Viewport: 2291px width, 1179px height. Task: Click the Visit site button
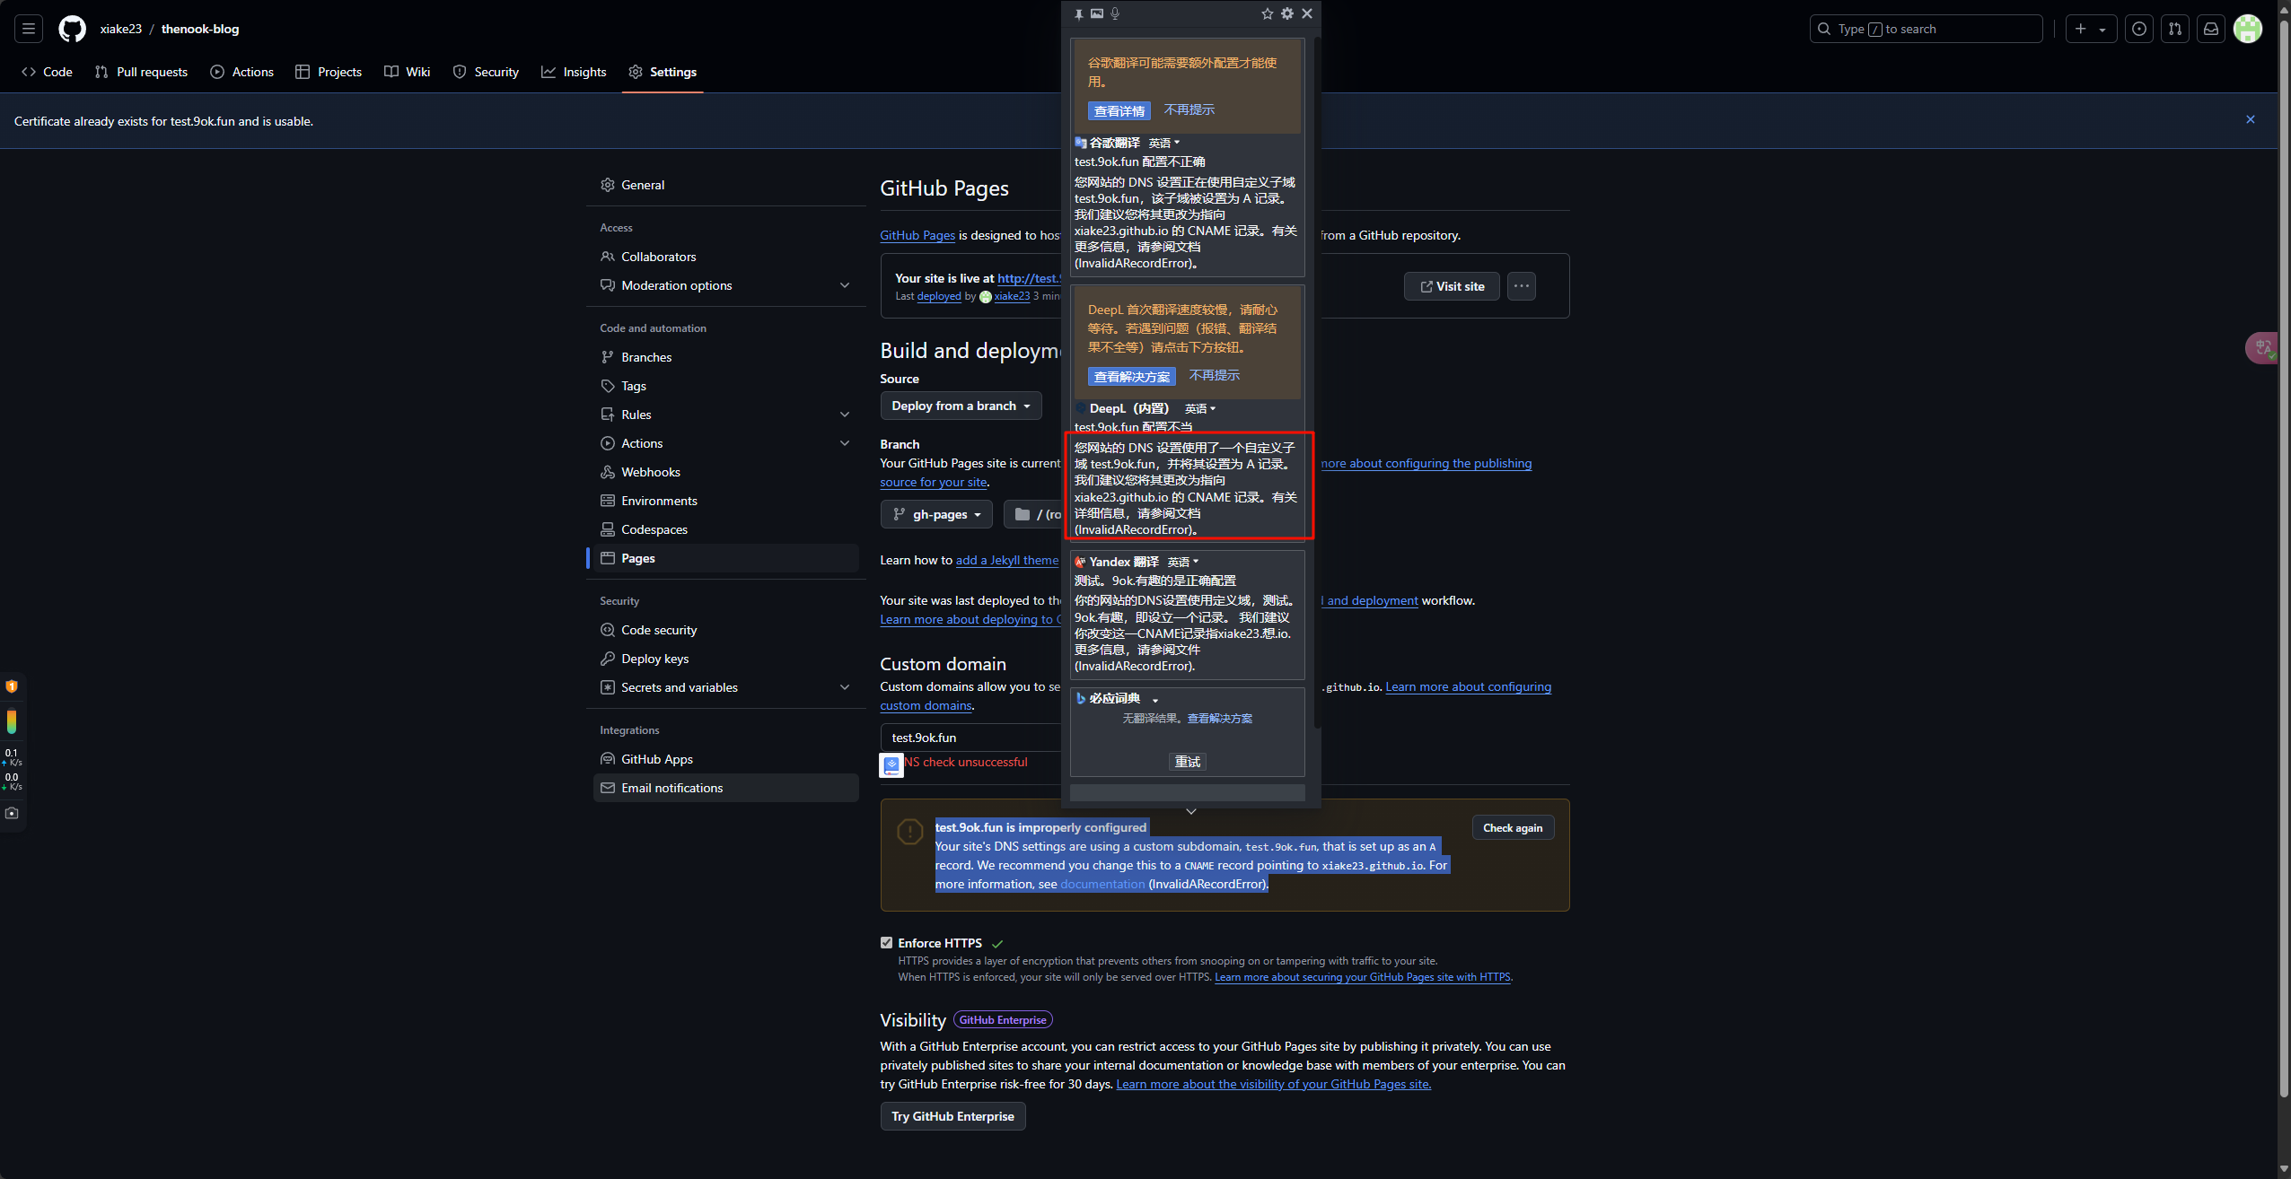(1452, 286)
